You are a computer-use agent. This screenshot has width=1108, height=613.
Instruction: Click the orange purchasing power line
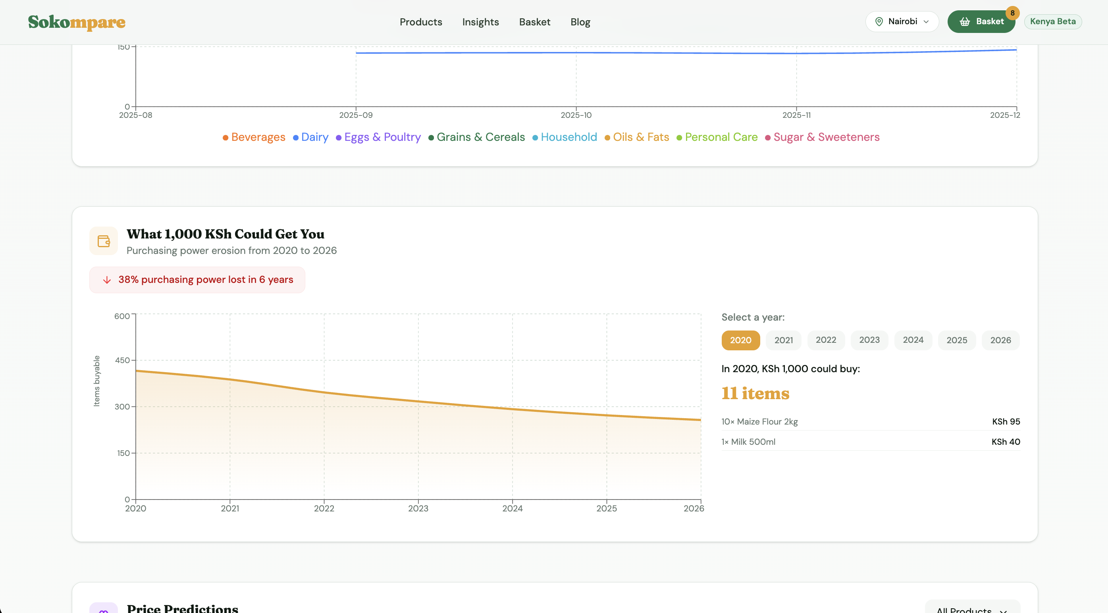pos(418,402)
